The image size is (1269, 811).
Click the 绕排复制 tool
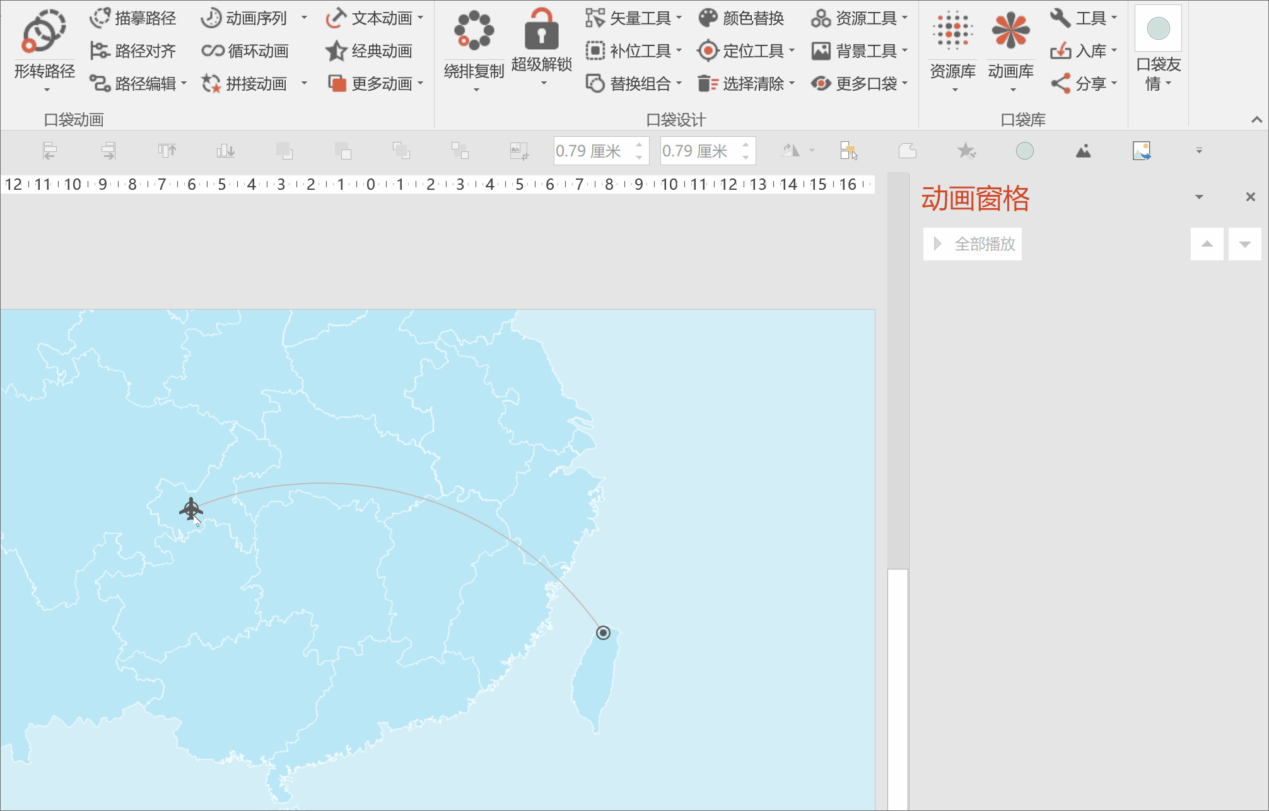(x=474, y=50)
